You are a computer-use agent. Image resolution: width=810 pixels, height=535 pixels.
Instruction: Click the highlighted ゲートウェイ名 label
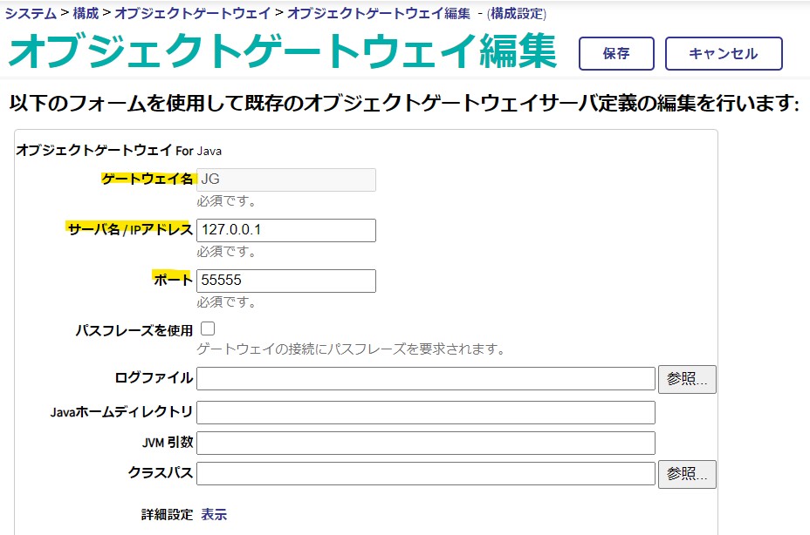click(147, 179)
